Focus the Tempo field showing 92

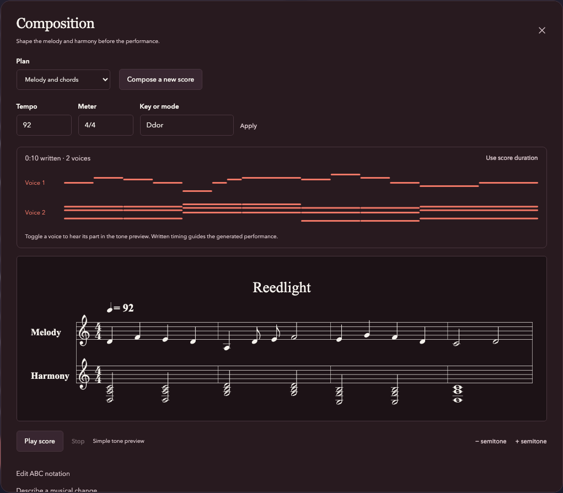click(44, 125)
